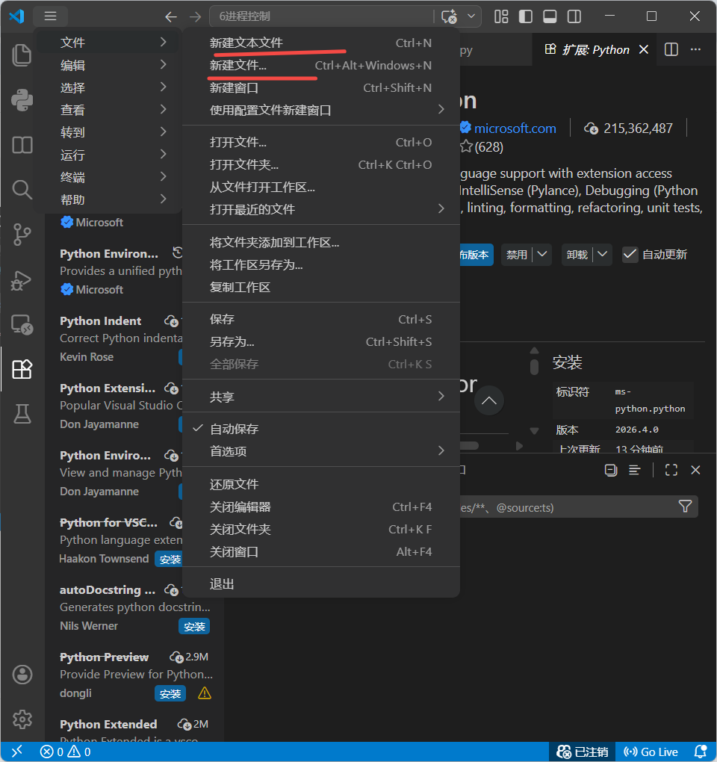Open the microsoft.com publisher link
Screen dimensions: 717x762
(x=515, y=128)
